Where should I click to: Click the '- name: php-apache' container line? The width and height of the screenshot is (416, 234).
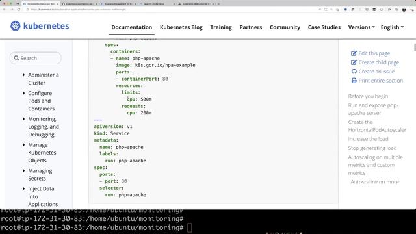pos(135,58)
